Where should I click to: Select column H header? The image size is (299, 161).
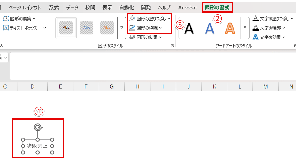click(x=137, y=86)
